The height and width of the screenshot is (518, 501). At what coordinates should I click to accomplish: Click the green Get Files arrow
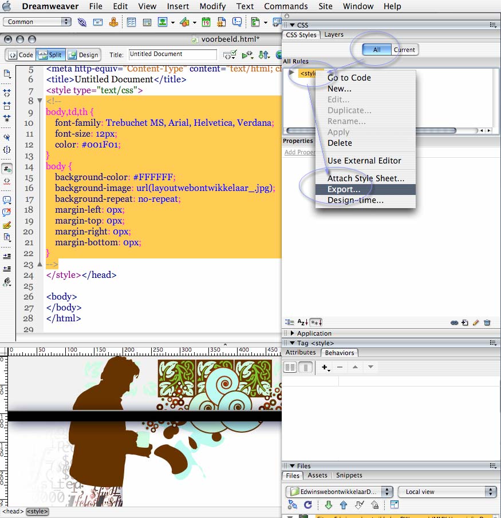[x=328, y=505]
